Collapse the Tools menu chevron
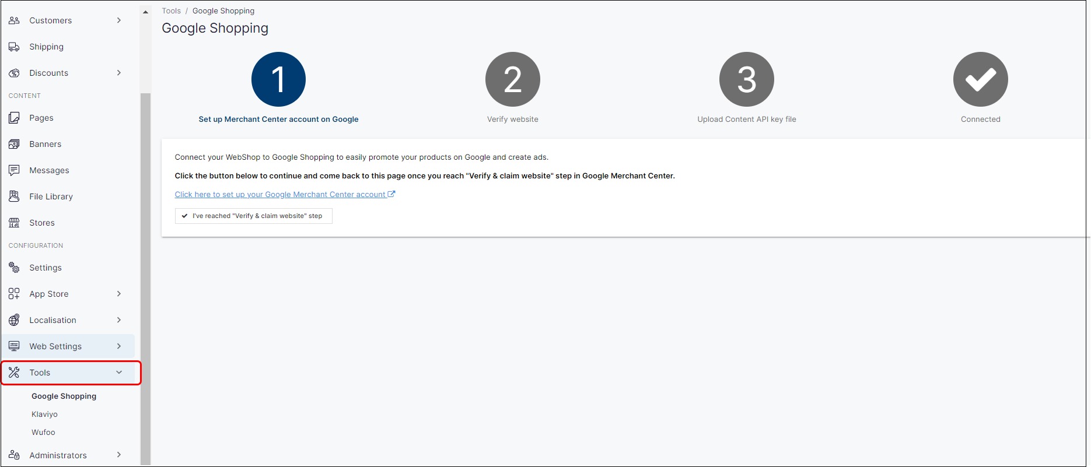 119,373
